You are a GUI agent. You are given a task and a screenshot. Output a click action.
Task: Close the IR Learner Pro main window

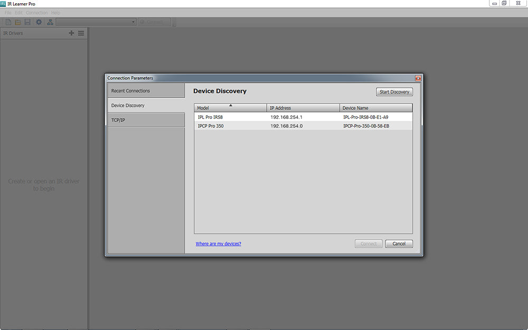(x=518, y=3)
